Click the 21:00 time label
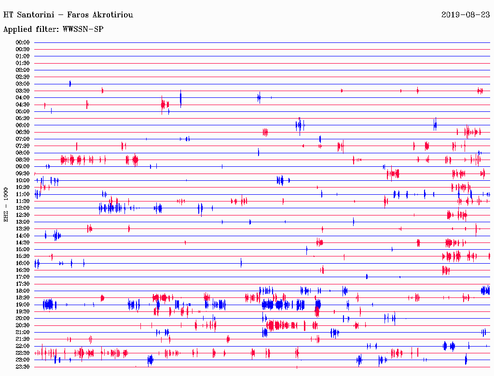This screenshot has height=376, width=494. 23,332
